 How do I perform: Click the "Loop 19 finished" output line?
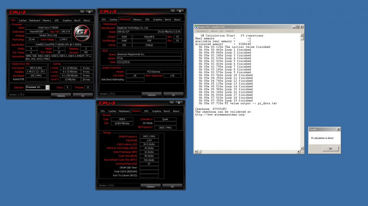[226, 100]
